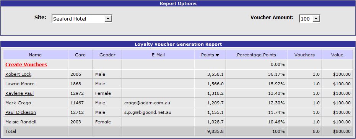Viewport: 356px width, 139px height.
Task: Select the email crago@adam.com.au
Action: point(147,103)
